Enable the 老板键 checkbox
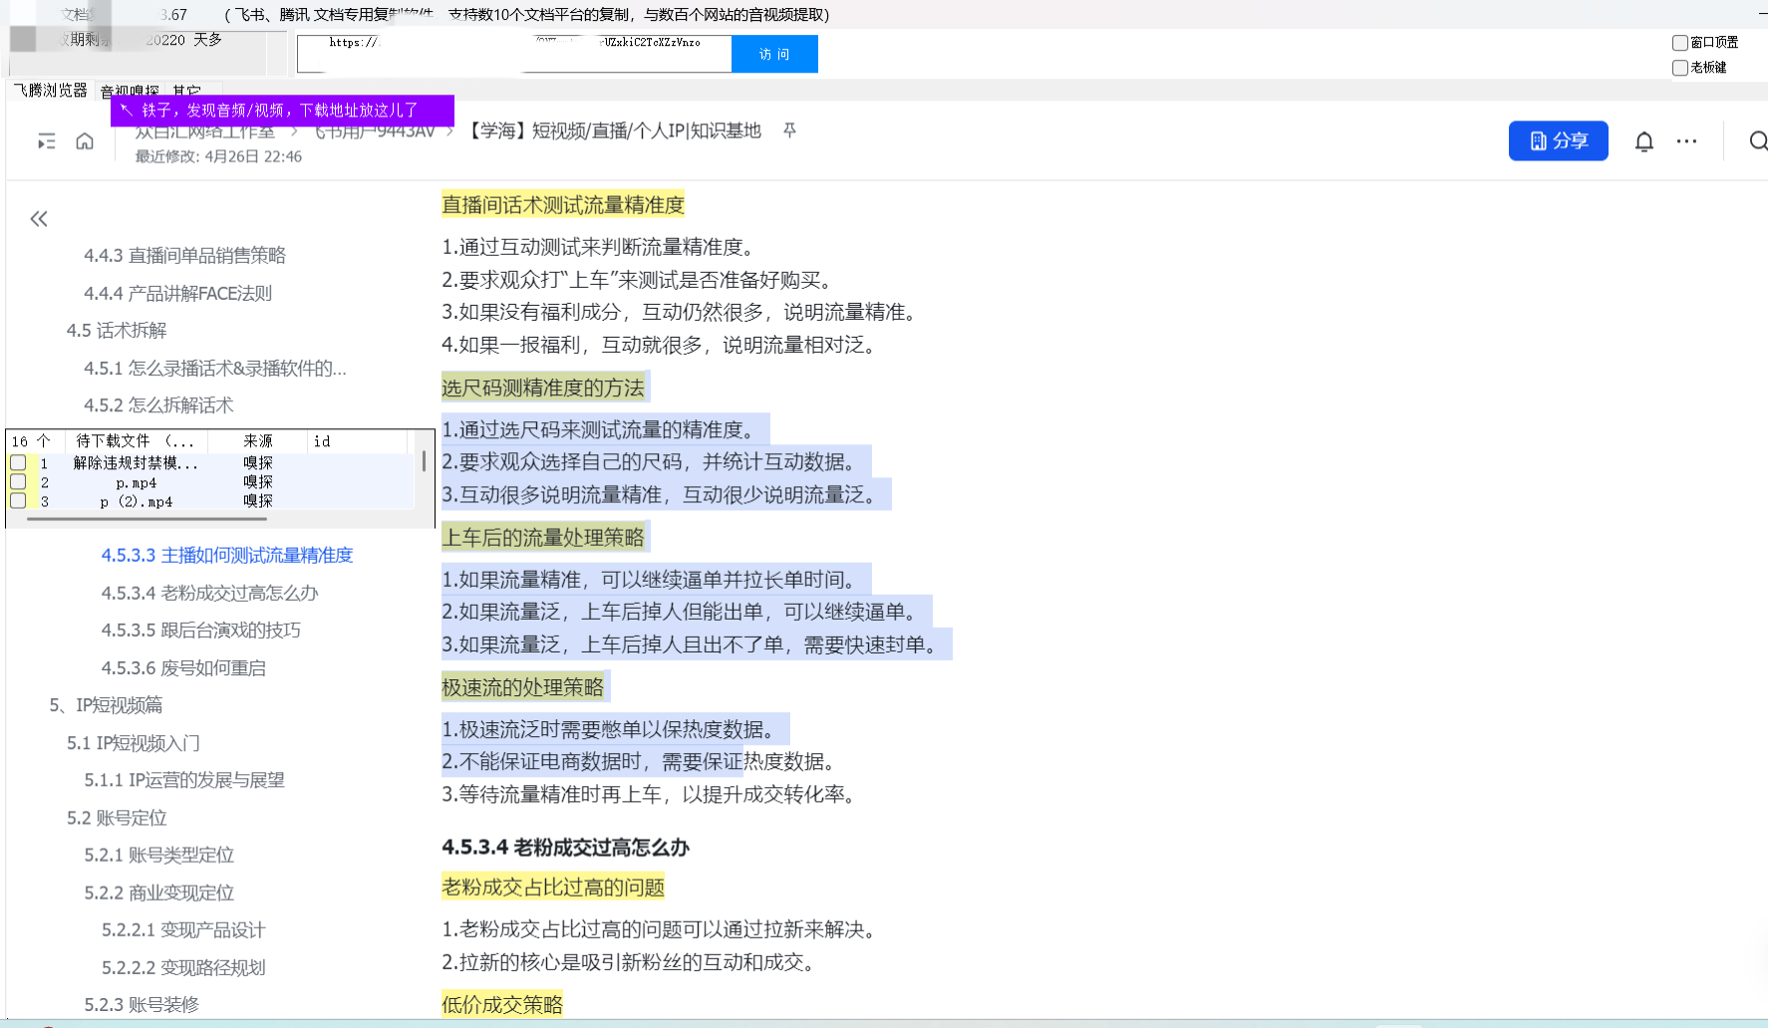 click(x=1678, y=67)
